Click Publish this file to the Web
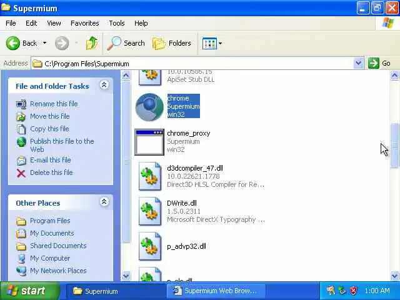The image size is (400, 300). tap(62, 145)
